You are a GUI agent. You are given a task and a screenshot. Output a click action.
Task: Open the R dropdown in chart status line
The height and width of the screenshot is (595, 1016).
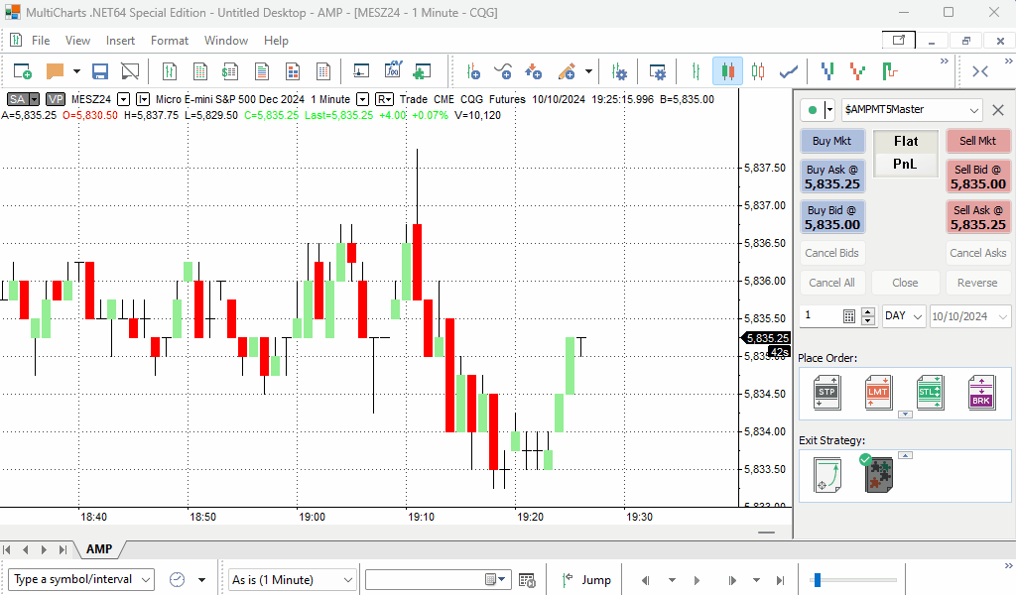tap(384, 99)
